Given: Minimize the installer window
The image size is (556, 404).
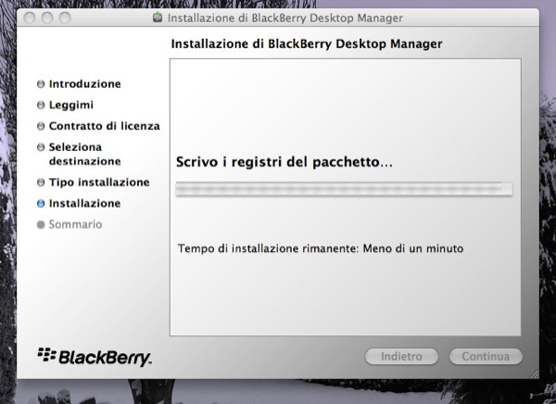Looking at the screenshot, I should (x=47, y=18).
